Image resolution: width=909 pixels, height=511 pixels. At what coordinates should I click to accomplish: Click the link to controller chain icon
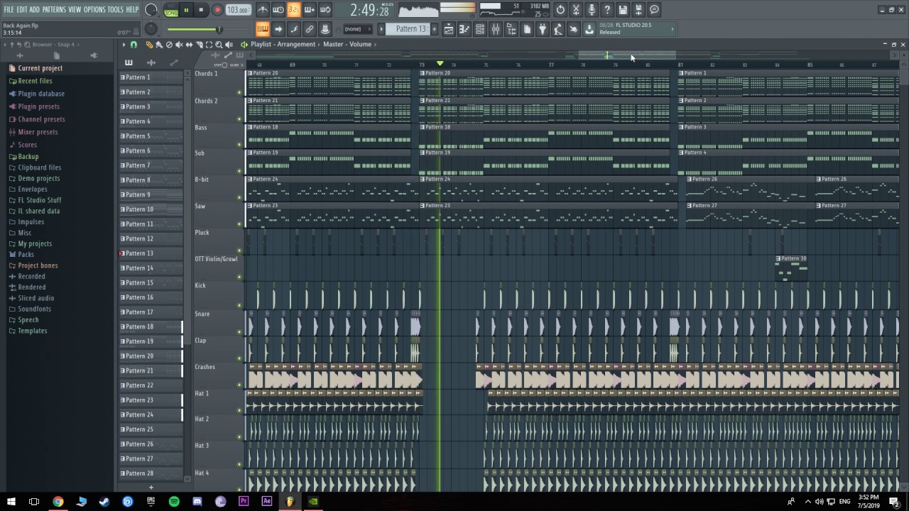pyautogui.click(x=310, y=29)
